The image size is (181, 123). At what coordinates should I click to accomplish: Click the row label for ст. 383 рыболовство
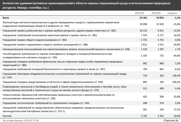[x=58, y=31]
